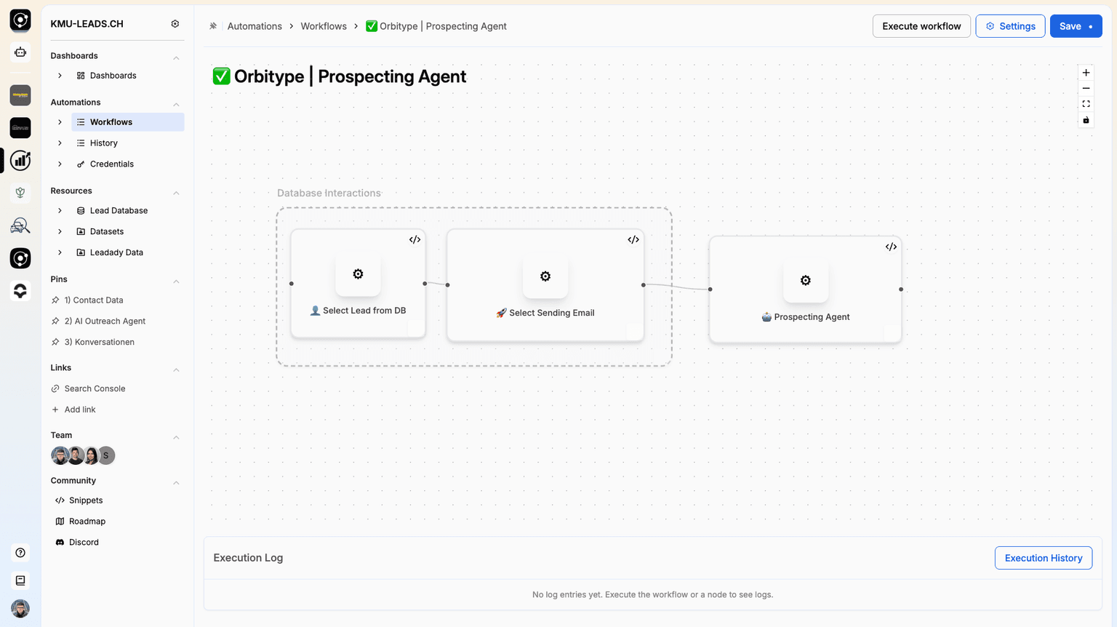This screenshot has height=627, width=1117.
Task: Click the Execute workflow button
Action: click(x=921, y=26)
